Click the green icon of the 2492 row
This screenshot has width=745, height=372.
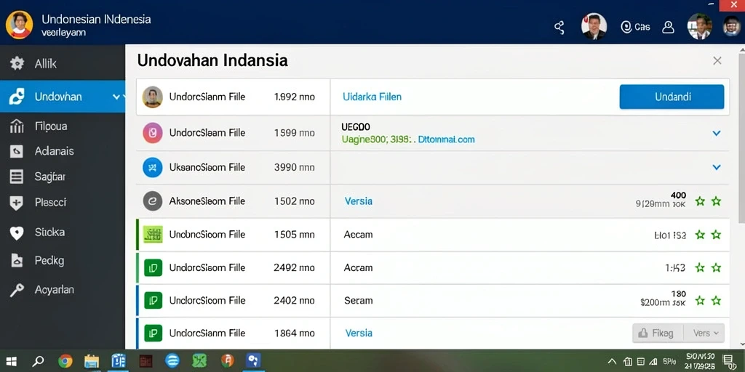pos(153,267)
